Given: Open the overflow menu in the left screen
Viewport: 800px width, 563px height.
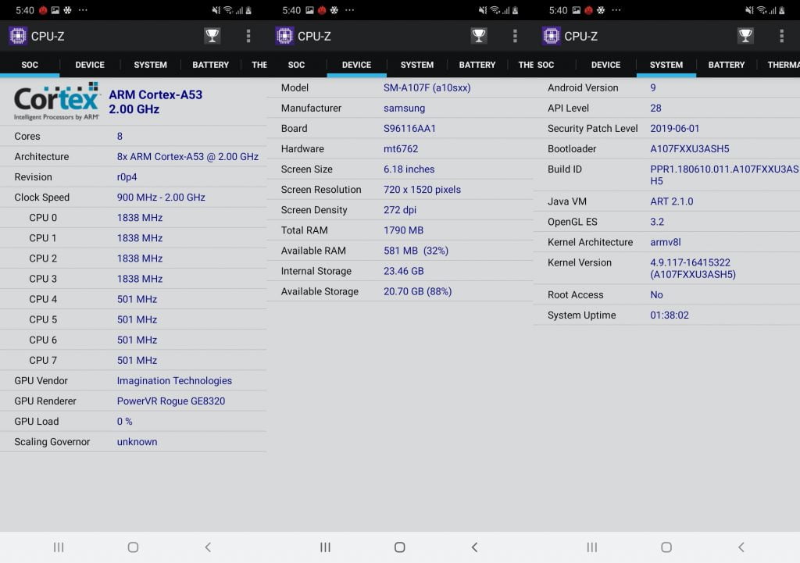Looking at the screenshot, I should [x=248, y=36].
